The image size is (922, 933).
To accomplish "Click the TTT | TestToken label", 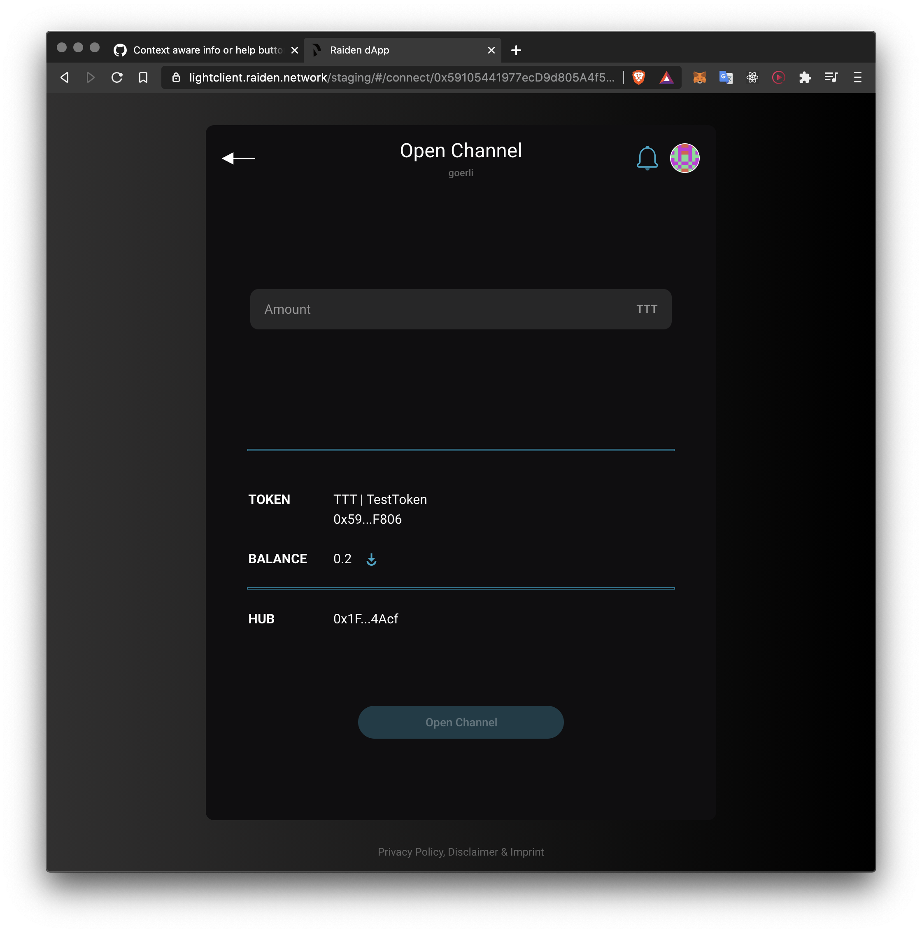I will [380, 499].
